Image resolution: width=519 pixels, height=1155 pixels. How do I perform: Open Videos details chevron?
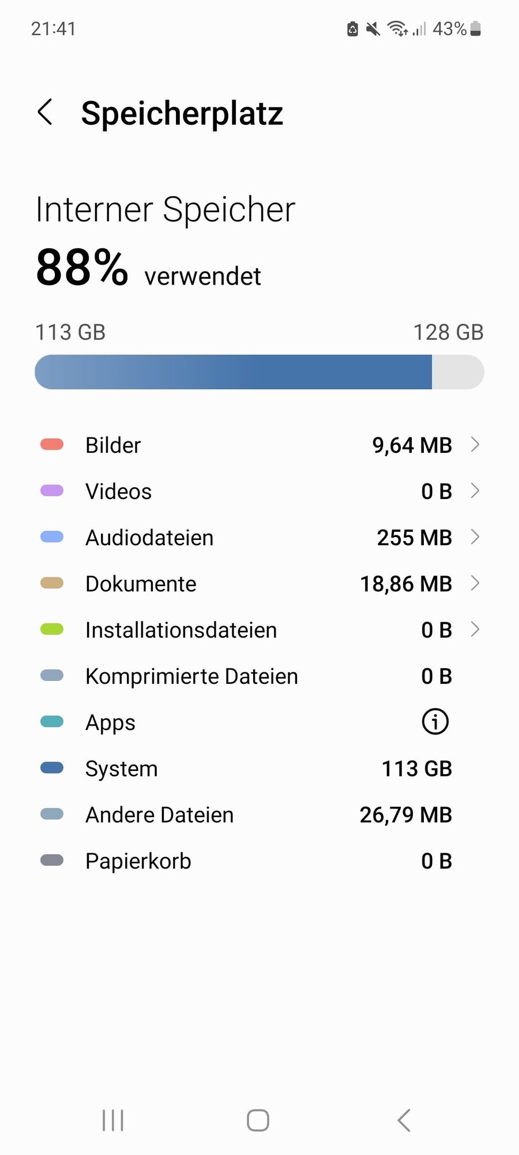475,491
